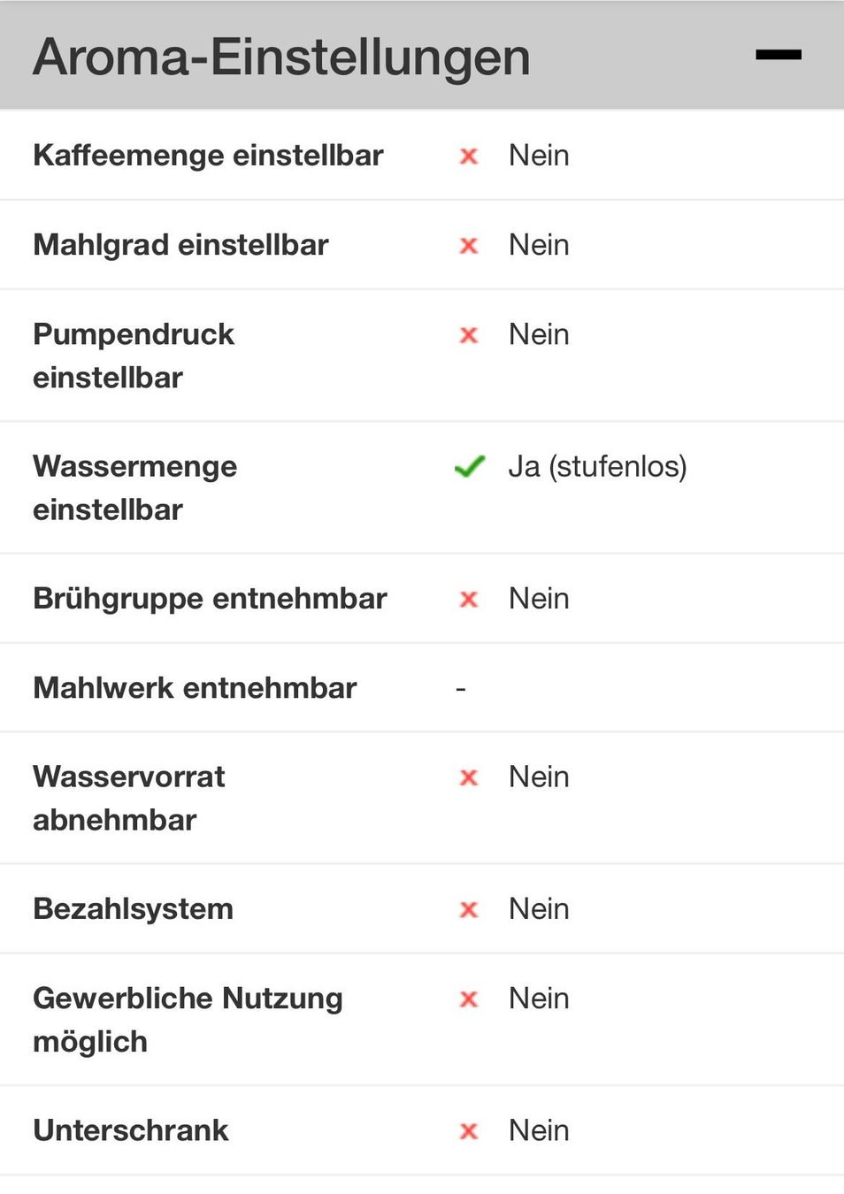Click red X icon beside Unterschrank

(469, 1131)
